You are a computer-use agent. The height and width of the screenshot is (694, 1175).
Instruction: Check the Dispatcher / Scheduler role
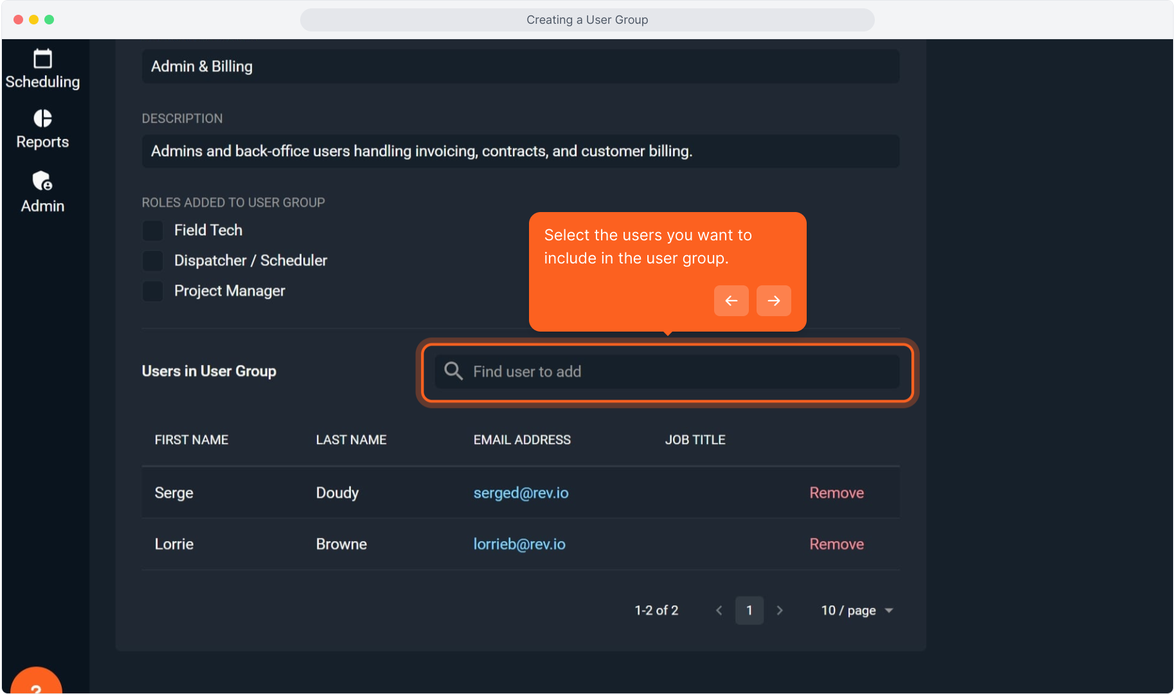153,260
